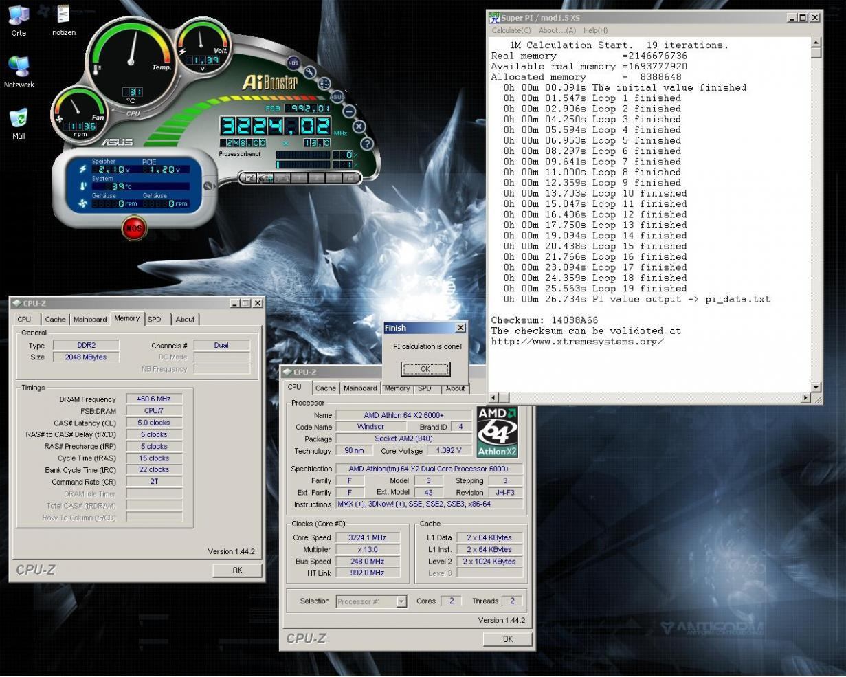The height and width of the screenshot is (677, 846).
Task: Click Super PI horizontal scrollbar right arrow
Action: pos(806,398)
